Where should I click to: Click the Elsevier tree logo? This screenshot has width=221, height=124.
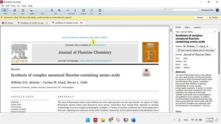click(x=19, y=53)
